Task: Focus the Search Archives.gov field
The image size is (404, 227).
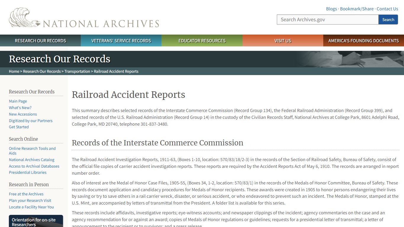Action: pos(328,20)
